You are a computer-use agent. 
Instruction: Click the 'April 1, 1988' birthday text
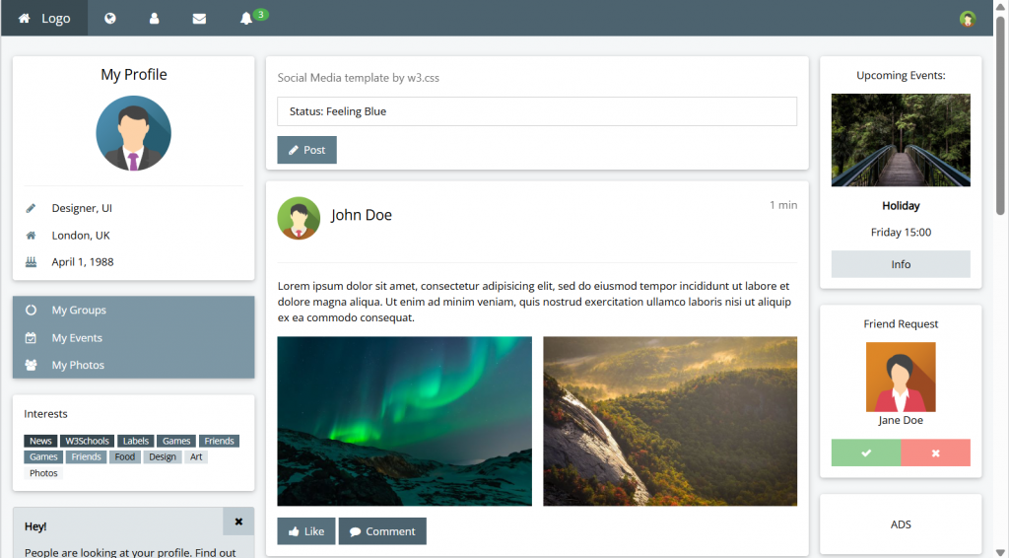(x=83, y=262)
